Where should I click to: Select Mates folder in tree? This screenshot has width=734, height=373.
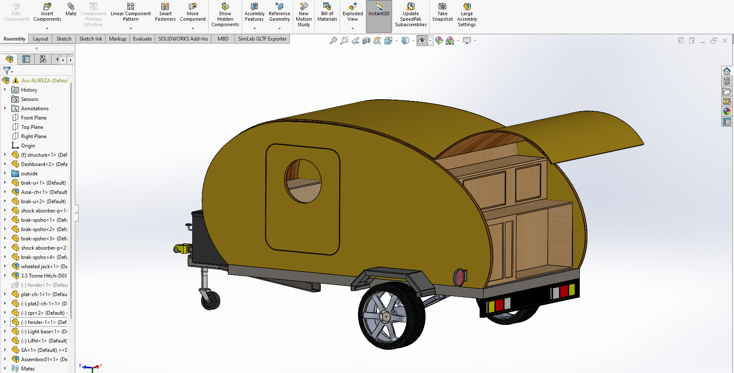point(28,368)
